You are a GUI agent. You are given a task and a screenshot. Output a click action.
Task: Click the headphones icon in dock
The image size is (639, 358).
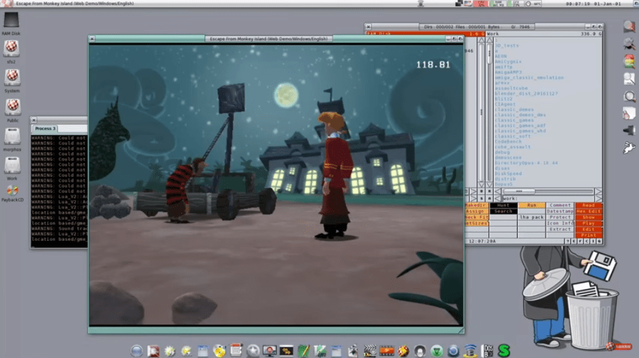[x=420, y=350]
